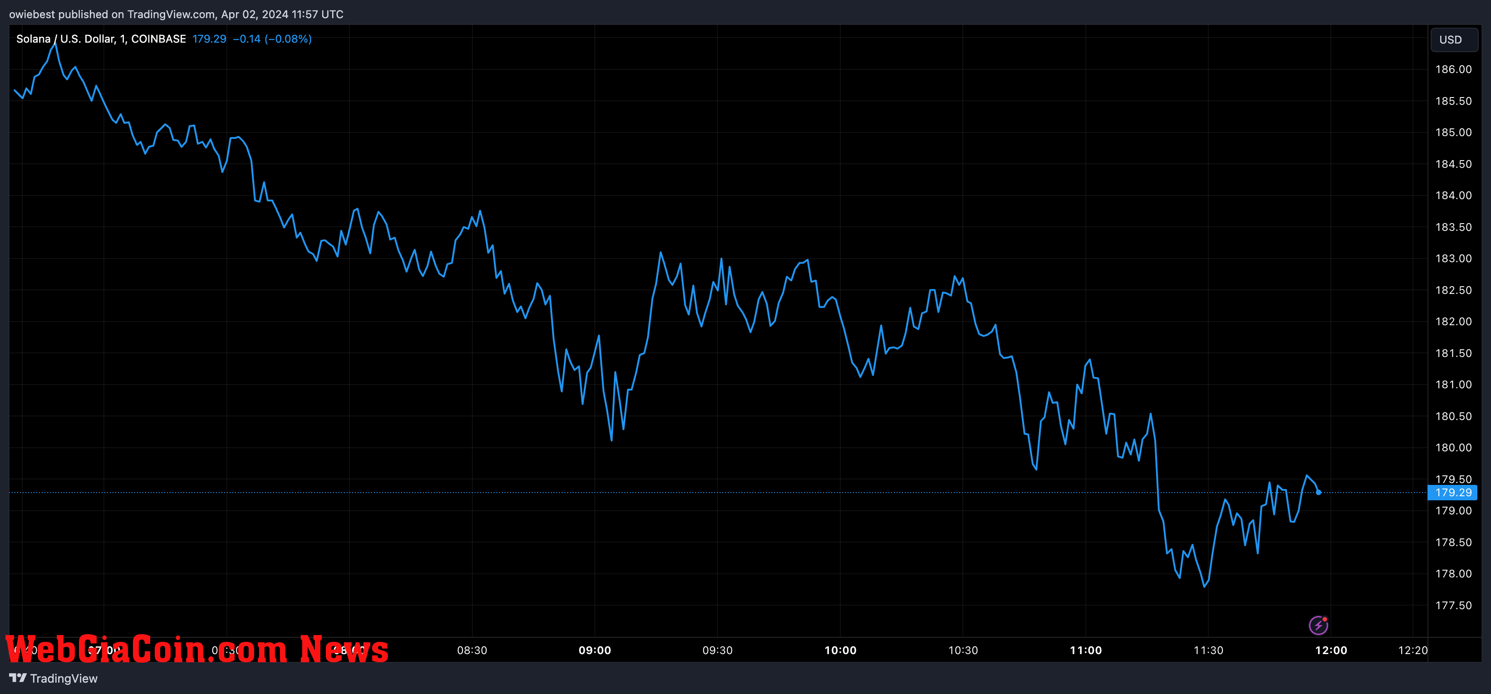
Task: Click the 10:30 time axis label
Action: pyautogui.click(x=962, y=650)
